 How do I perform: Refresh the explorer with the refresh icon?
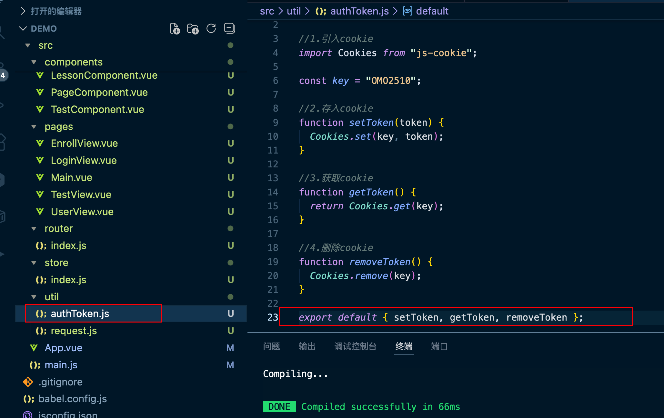(x=211, y=29)
